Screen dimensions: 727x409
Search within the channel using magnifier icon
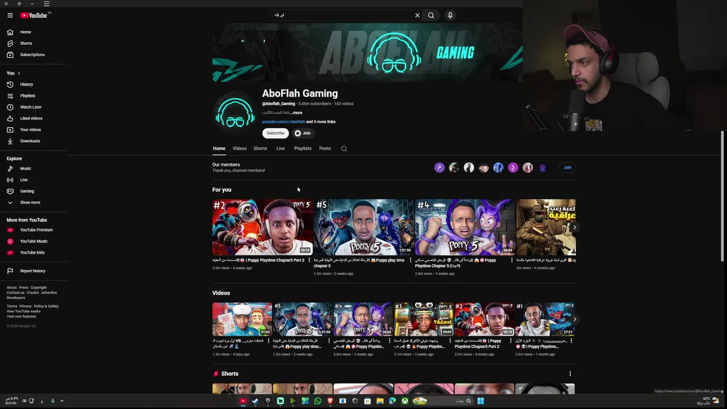[x=344, y=149]
